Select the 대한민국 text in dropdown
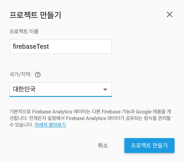 coord(24,89)
